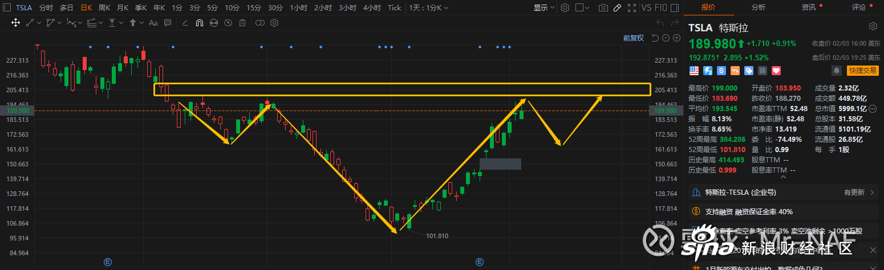Undo last drawing action arrow
This screenshot has width=884, height=270.
click(660, 23)
